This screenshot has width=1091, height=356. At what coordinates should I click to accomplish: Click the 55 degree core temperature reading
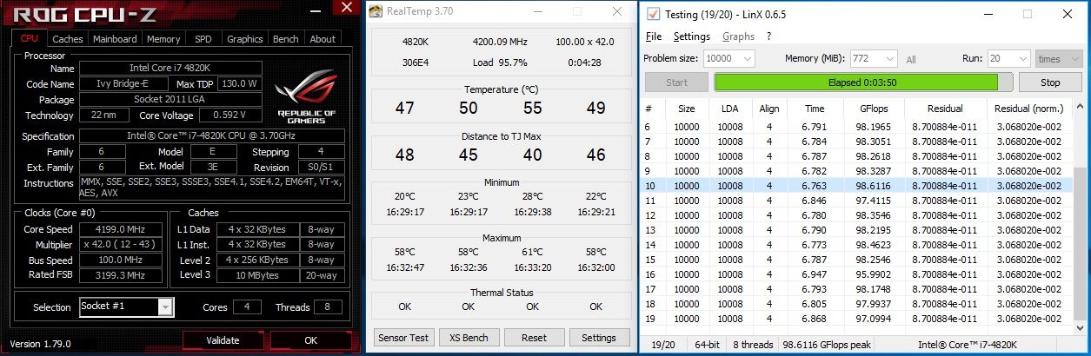click(x=532, y=108)
